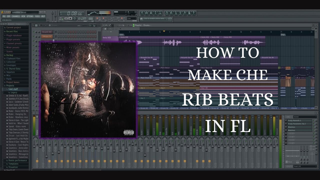Click the green play icon beside Playlist title
The height and width of the screenshot is (180, 320).
pyautogui.click(x=134, y=25)
